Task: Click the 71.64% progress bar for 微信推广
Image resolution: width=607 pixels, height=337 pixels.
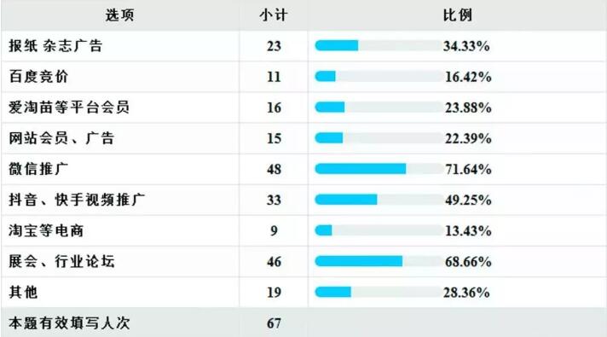Action: [x=379, y=169]
